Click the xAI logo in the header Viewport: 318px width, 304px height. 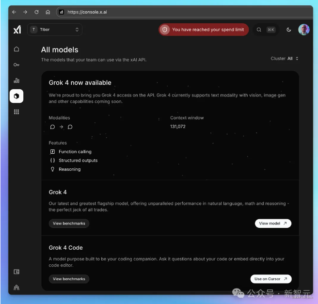click(17, 30)
